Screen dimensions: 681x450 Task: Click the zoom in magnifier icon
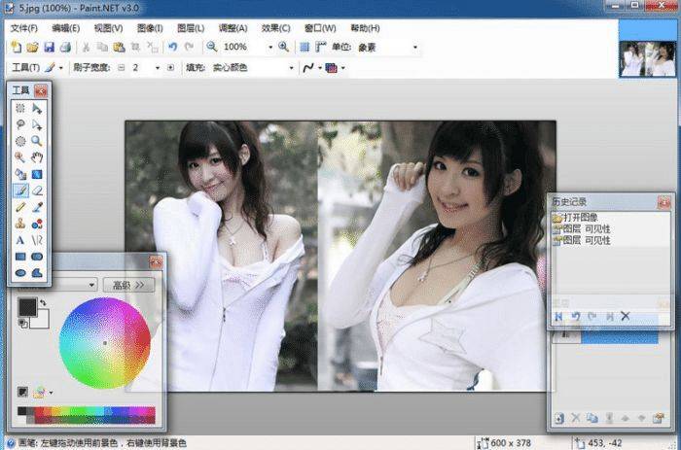tap(284, 47)
